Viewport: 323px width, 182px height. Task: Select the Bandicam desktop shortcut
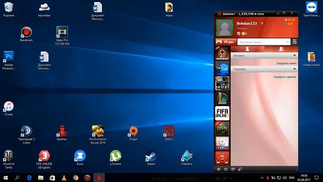[26, 34]
